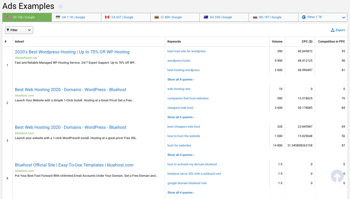Switch to the LT 409 Google tab
The image size is (350, 199).
coord(175,17)
